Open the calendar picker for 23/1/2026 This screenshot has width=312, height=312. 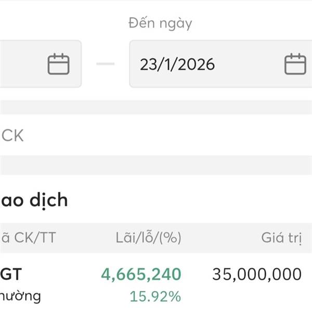click(x=295, y=64)
